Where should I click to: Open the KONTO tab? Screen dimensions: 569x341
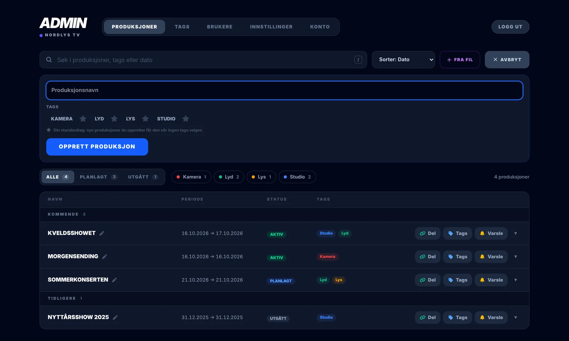pos(320,27)
